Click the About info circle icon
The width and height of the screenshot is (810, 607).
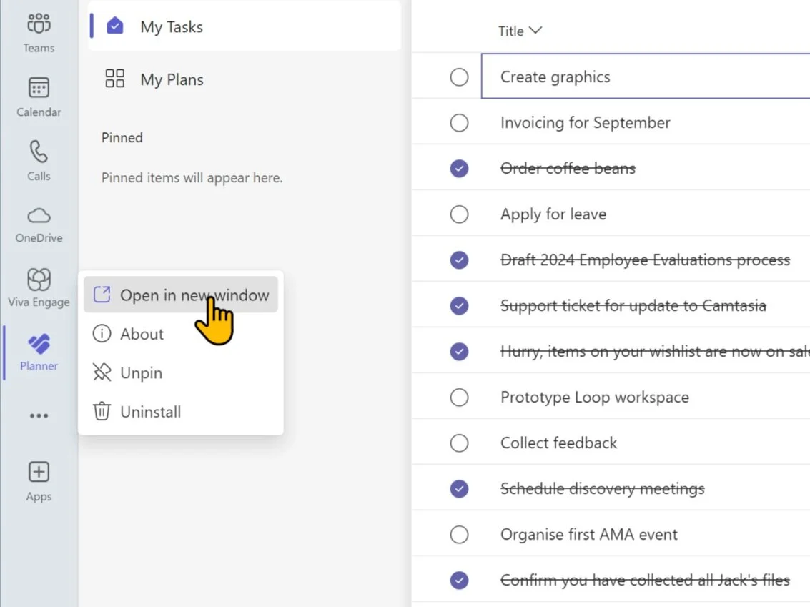point(102,334)
